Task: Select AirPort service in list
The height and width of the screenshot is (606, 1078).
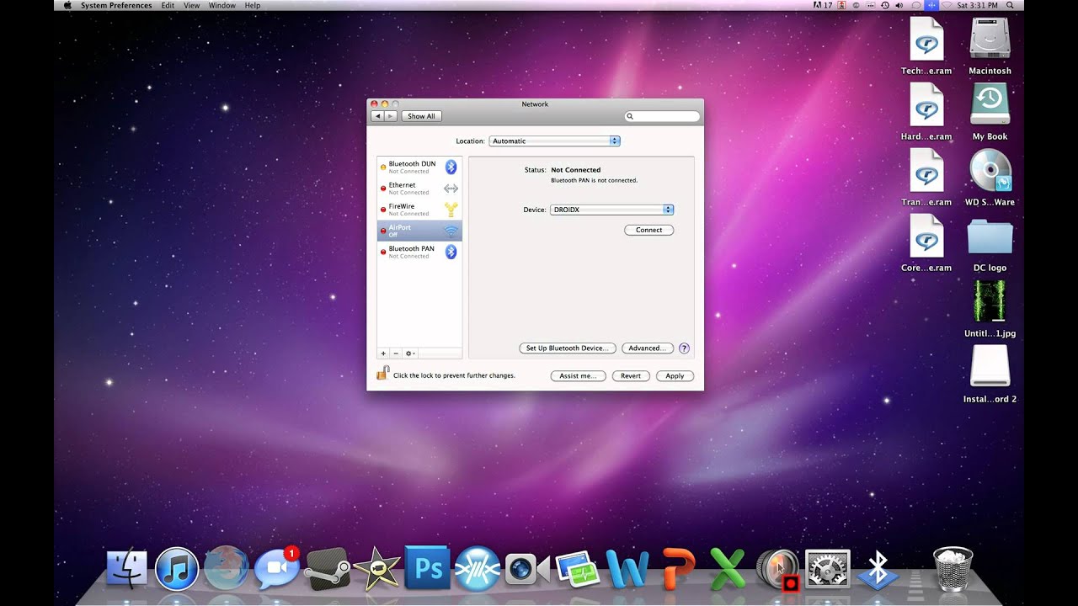Action: click(419, 231)
